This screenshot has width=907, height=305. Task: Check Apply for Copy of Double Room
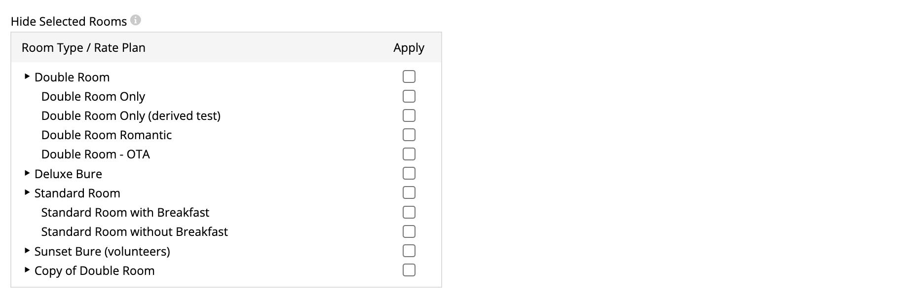click(x=409, y=270)
